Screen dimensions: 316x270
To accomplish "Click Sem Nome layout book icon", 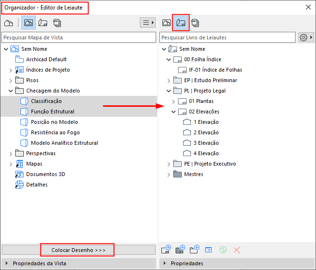I will [173, 49].
